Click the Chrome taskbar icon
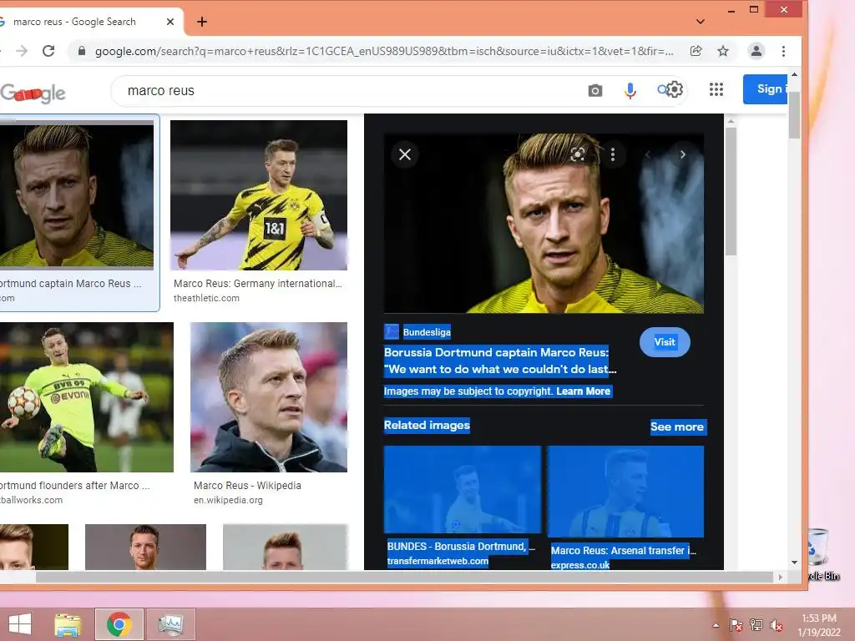Viewport: 855px width, 641px height. pos(119,624)
